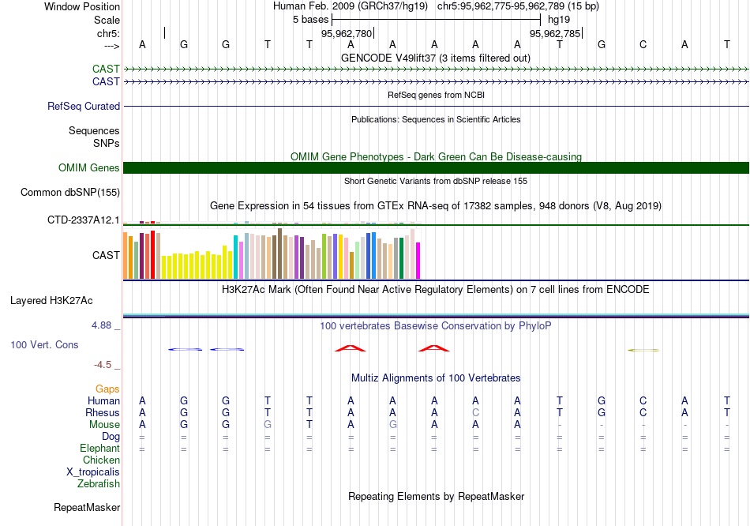Click the CTD-2337A12.1 gene label

[83, 220]
